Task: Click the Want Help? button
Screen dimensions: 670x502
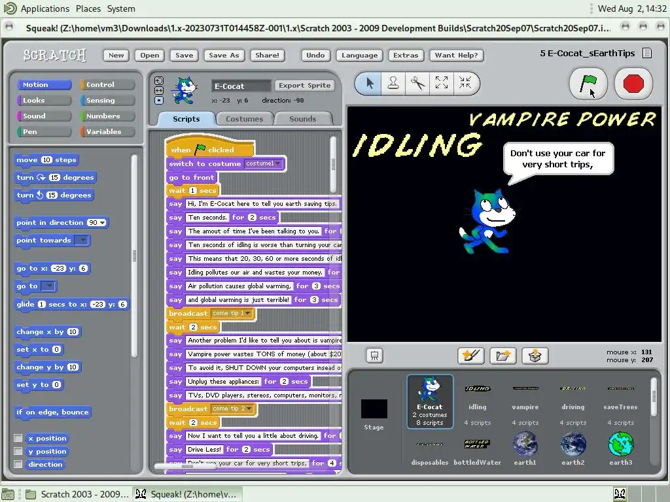Action: 456,55
